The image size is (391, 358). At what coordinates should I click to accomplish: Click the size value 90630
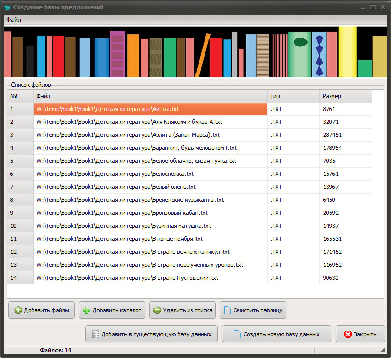[x=331, y=278]
